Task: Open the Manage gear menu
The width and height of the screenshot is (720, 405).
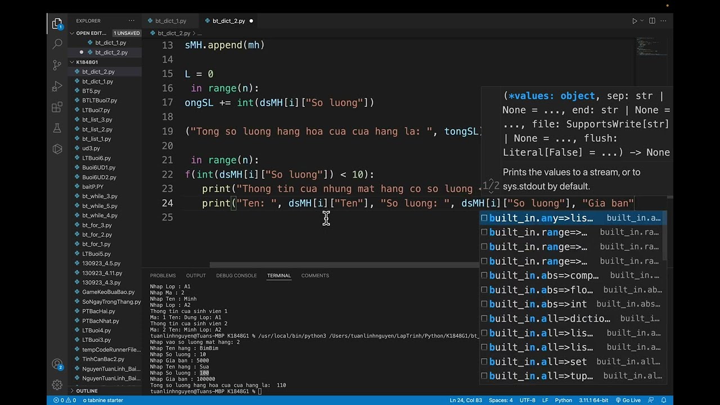Action: pyautogui.click(x=57, y=385)
